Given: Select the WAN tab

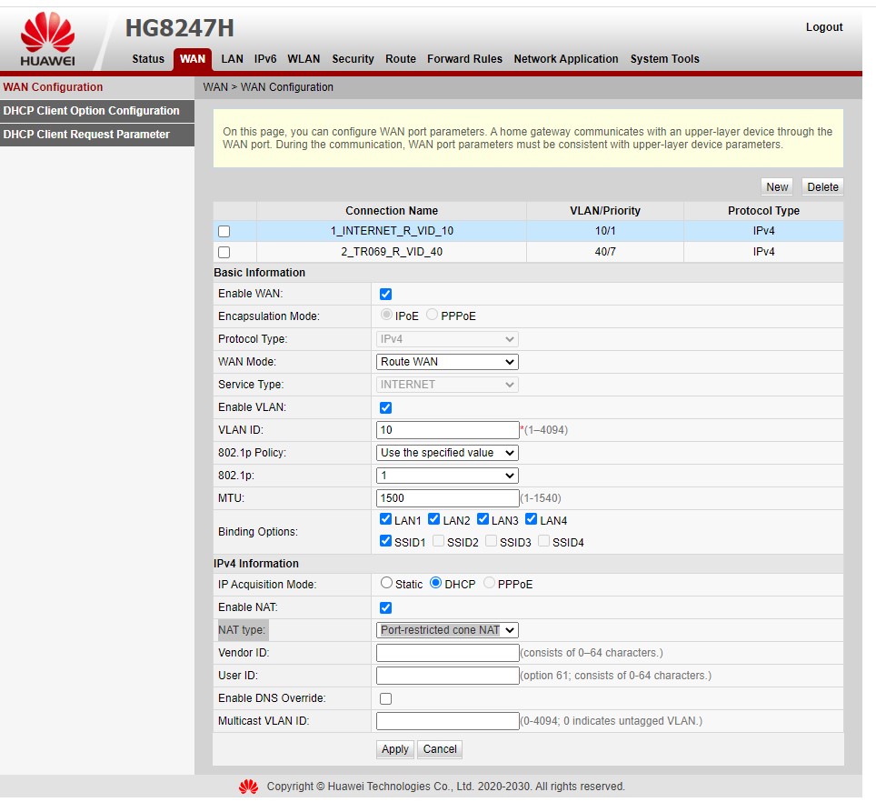Looking at the screenshot, I should pyautogui.click(x=192, y=59).
